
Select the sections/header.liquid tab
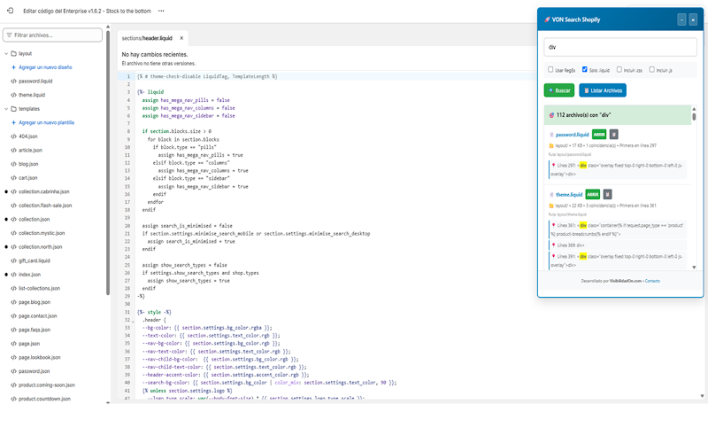click(x=147, y=38)
